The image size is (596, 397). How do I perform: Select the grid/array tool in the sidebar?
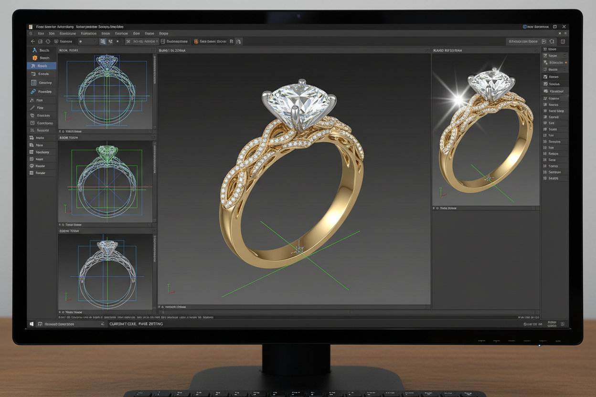42,82
